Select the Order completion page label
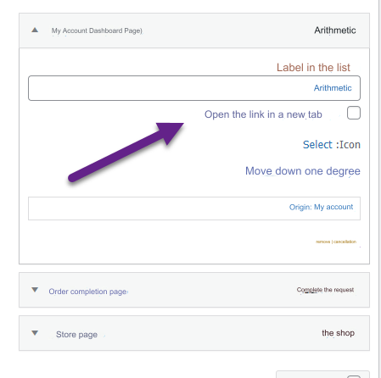The height and width of the screenshot is (378, 381). coord(88,292)
